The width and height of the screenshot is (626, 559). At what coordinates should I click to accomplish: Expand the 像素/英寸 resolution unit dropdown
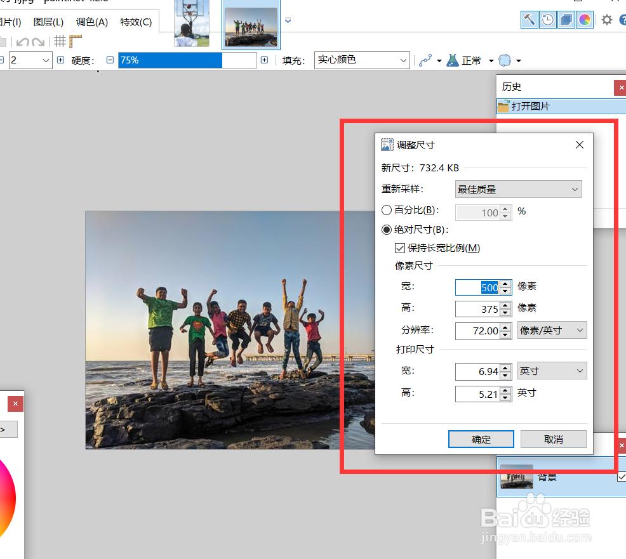pos(552,331)
